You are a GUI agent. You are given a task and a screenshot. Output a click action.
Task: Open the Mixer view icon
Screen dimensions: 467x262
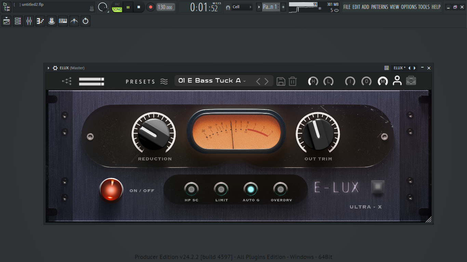[29, 21]
